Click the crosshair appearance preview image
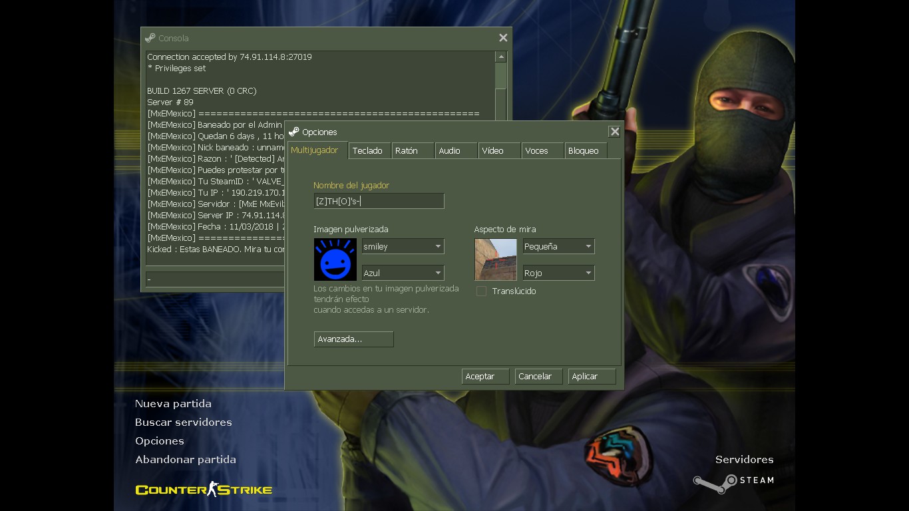This screenshot has height=511, width=909. click(x=496, y=259)
